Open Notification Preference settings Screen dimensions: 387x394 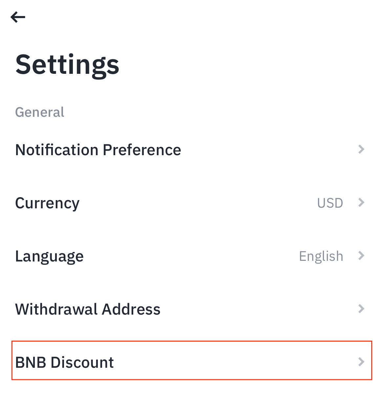pyautogui.click(x=98, y=150)
